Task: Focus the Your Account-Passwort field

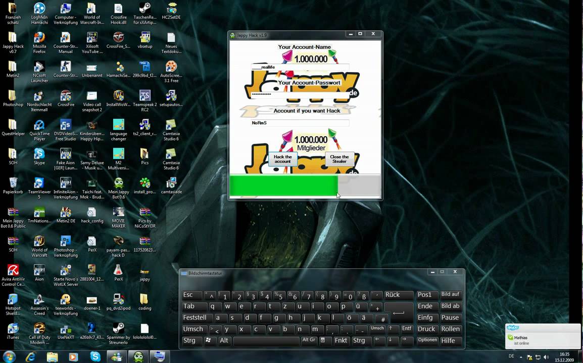Action: [300, 95]
